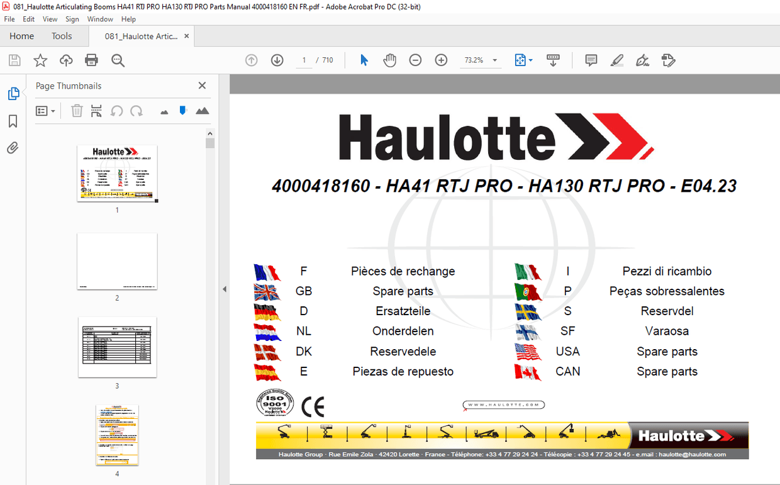
Task: Open the Add Comment tool
Action: coord(590,60)
